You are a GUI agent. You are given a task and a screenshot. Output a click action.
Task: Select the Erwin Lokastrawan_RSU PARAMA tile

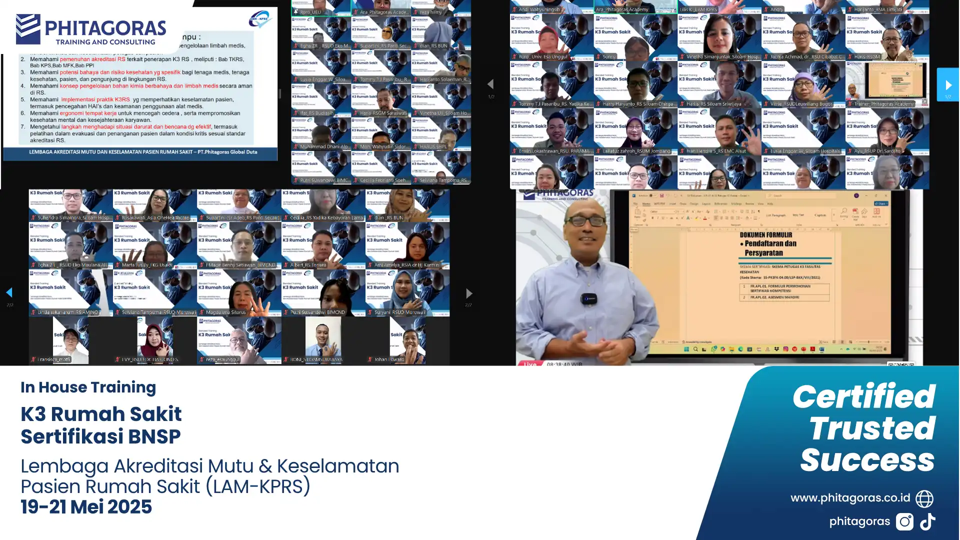click(551, 131)
